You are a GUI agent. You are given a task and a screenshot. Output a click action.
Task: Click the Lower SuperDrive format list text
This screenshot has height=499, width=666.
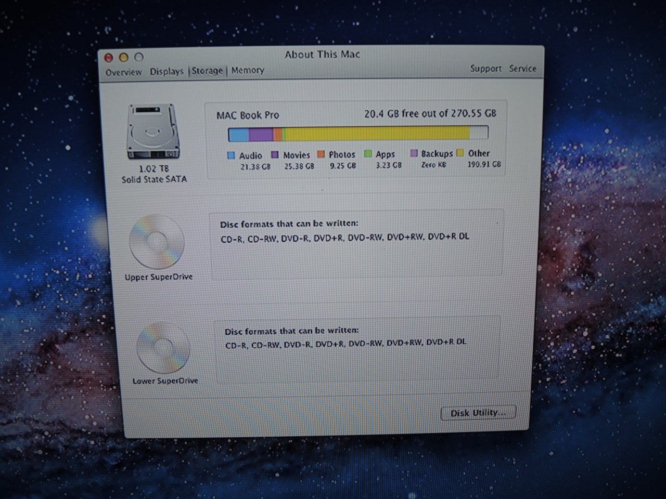point(345,343)
